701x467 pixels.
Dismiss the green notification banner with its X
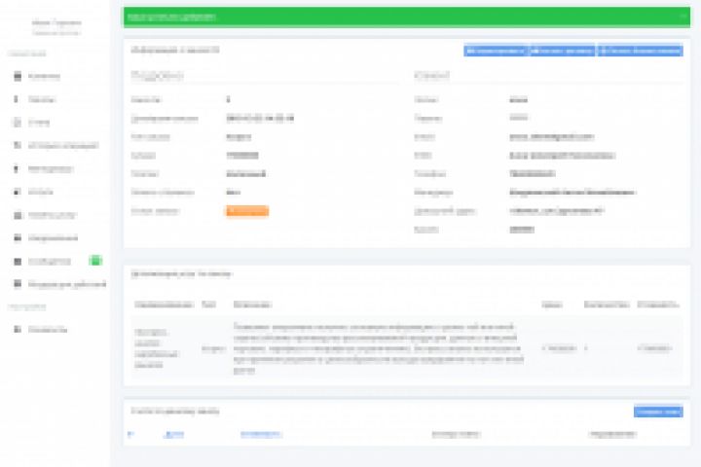tap(683, 17)
